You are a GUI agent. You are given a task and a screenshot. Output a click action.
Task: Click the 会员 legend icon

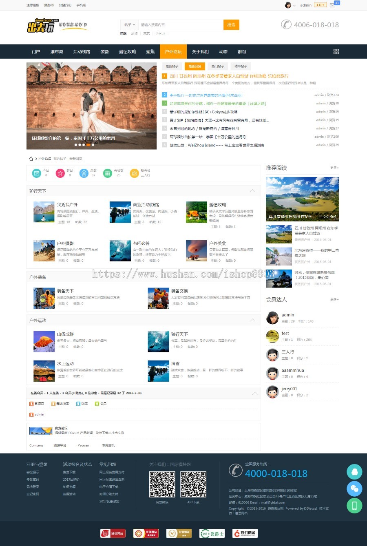97,404
